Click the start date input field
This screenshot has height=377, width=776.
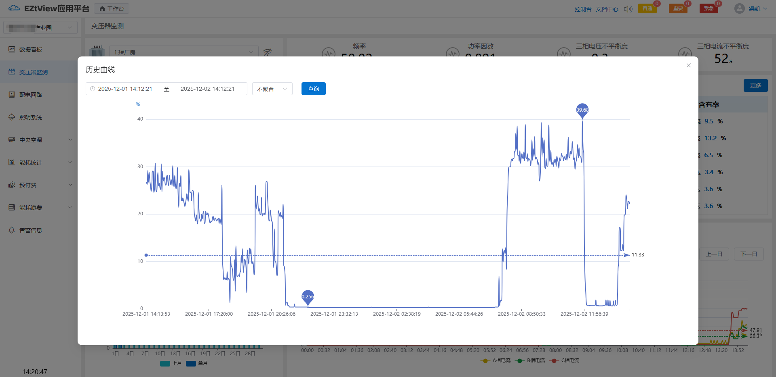coord(125,89)
